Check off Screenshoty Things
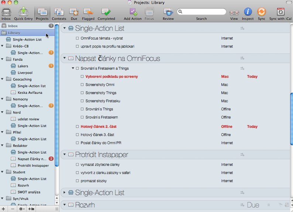The width and height of the screenshot is (293, 212). pyautogui.click(x=82, y=93)
